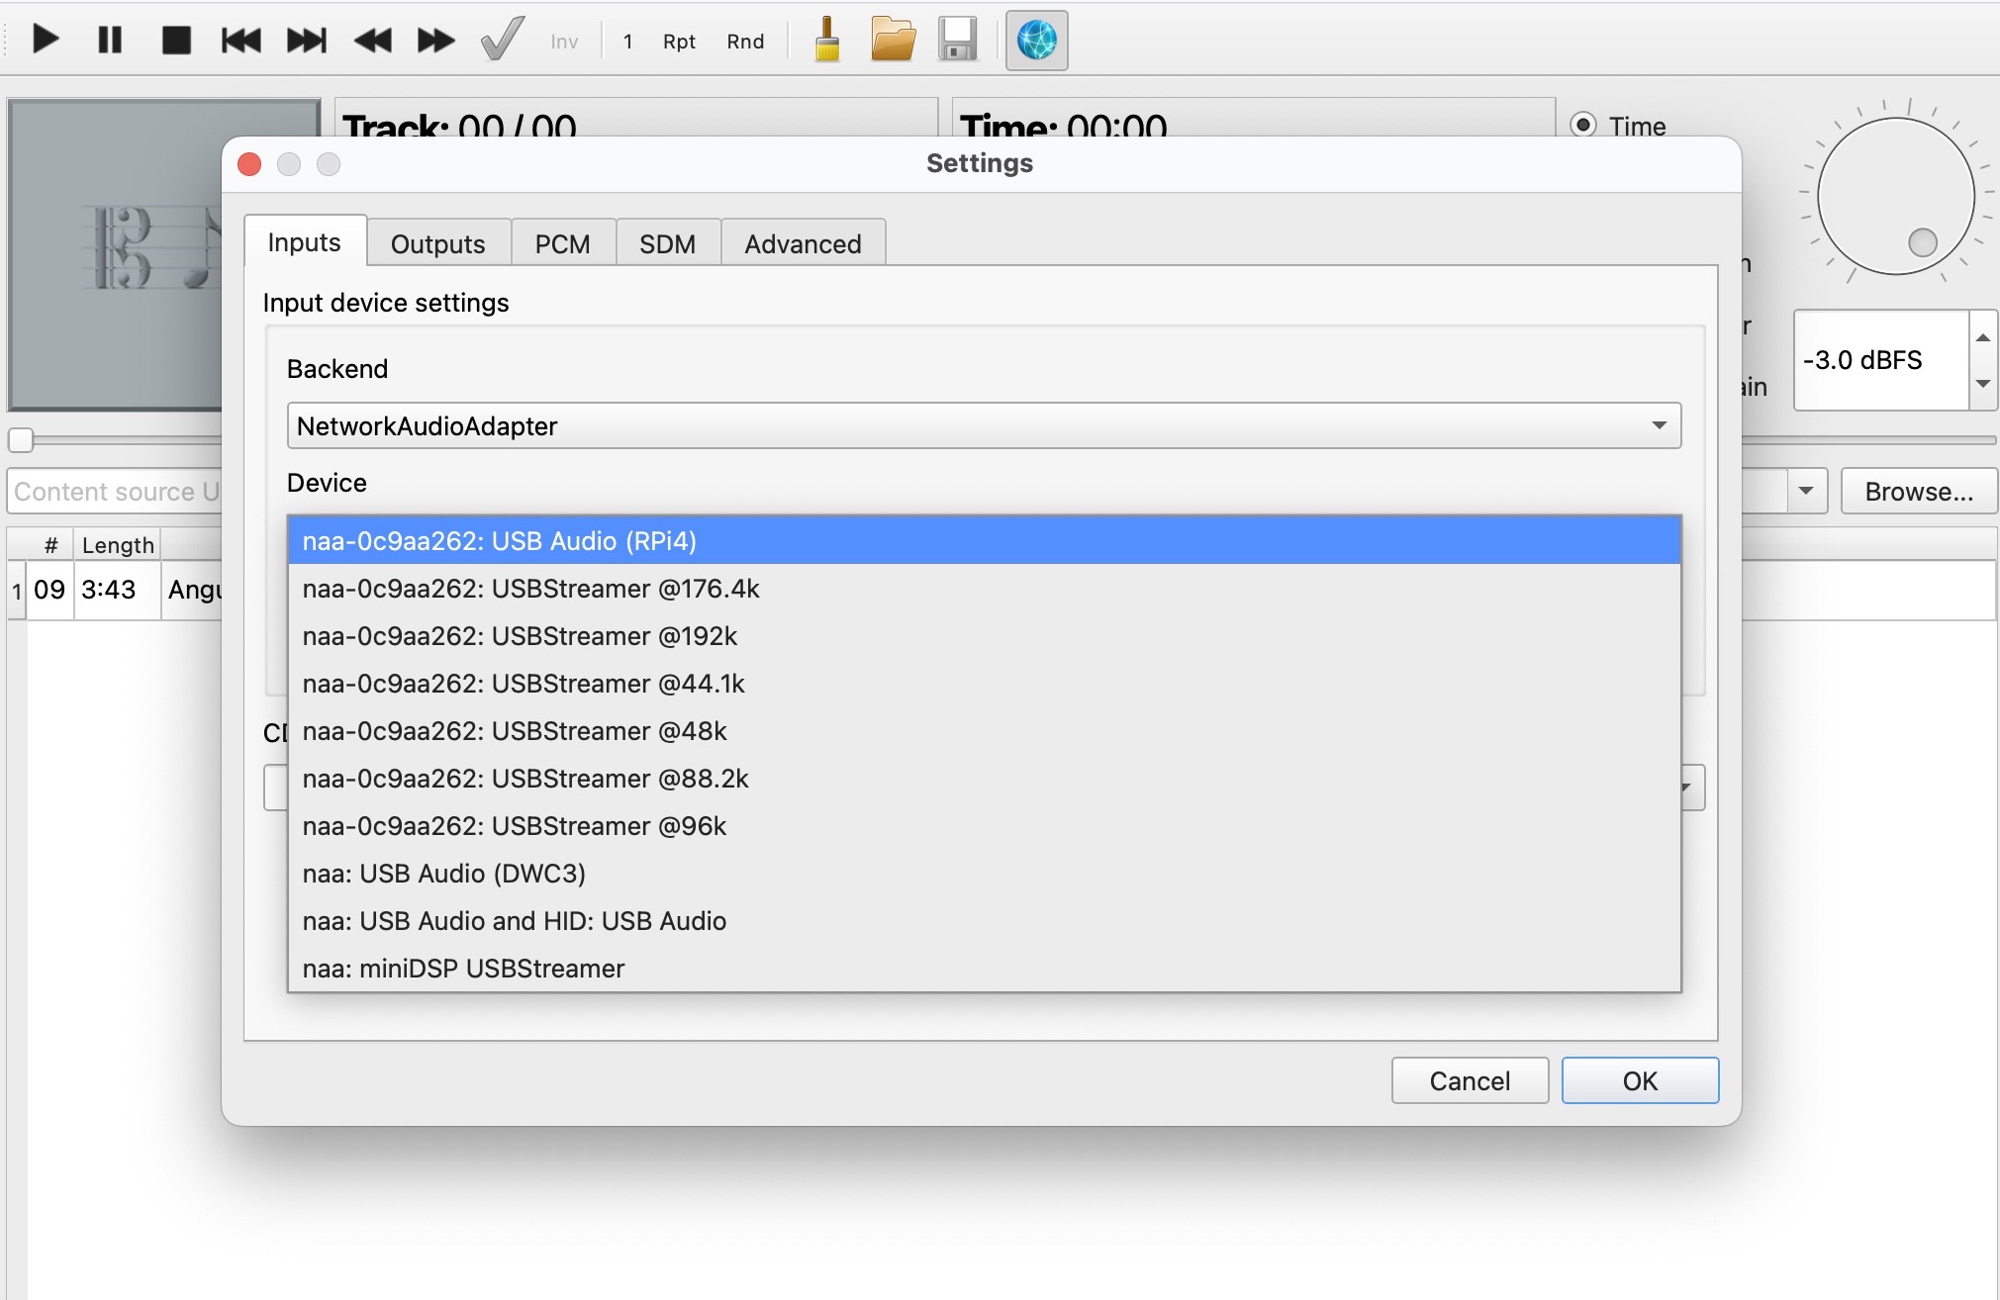Switch to the Inputs tab
2000x1300 pixels.
[305, 242]
